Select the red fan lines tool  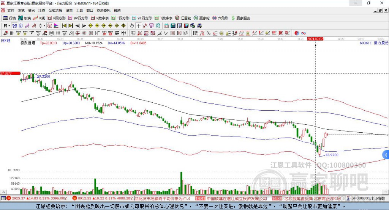click(x=140, y=33)
